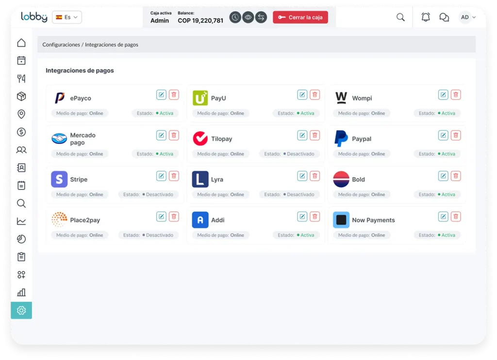Edit the Place2pay integration
Viewport: 497px width, 360px height.
161,216
